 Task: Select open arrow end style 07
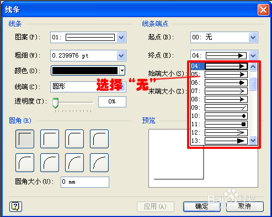tap(219, 91)
